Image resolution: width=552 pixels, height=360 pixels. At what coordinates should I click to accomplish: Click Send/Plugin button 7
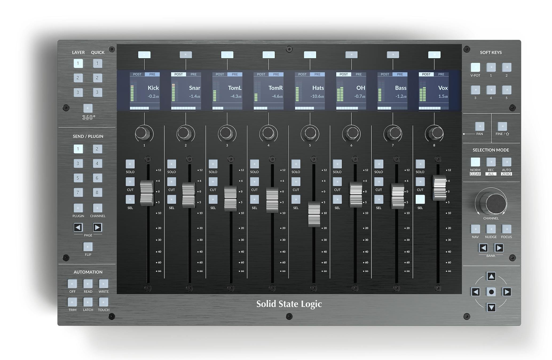(x=78, y=192)
